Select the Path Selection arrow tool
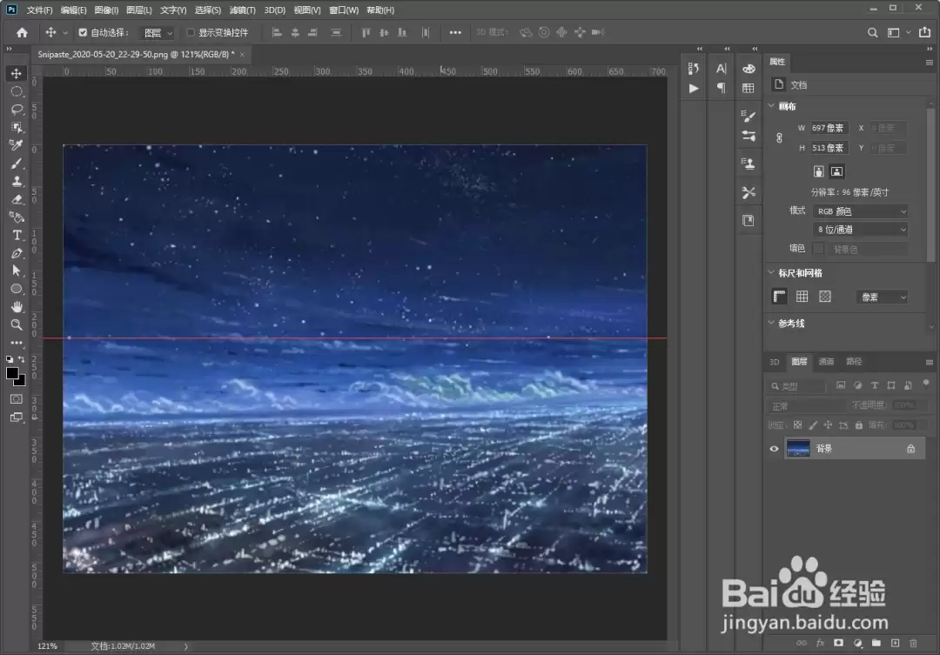 point(17,271)
